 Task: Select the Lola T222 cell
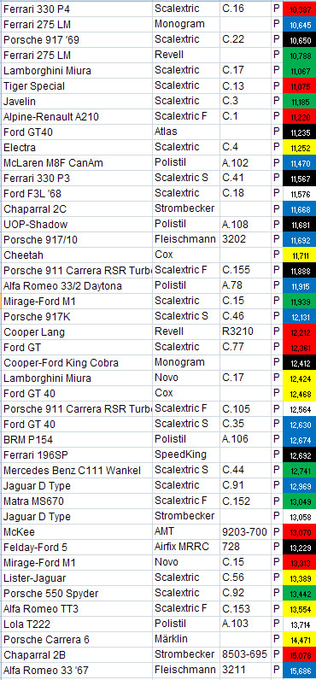77,624
